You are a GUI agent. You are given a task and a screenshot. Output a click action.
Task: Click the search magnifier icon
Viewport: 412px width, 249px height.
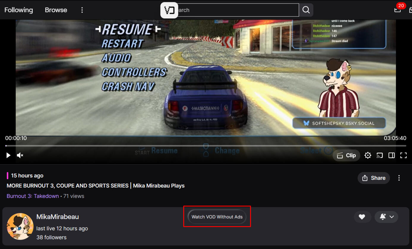306,10
